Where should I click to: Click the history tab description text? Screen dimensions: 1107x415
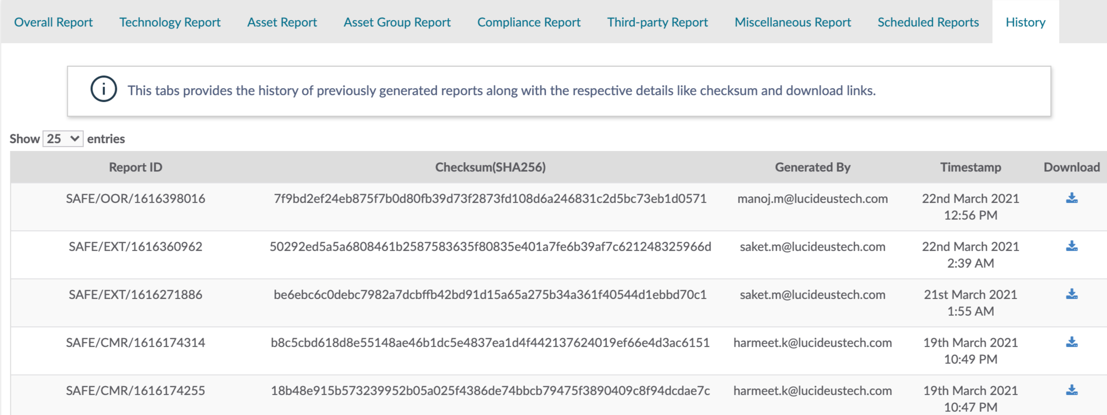click(501, 91)
